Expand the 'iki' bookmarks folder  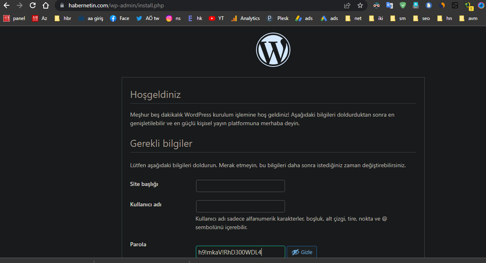(x=376, y=19)
